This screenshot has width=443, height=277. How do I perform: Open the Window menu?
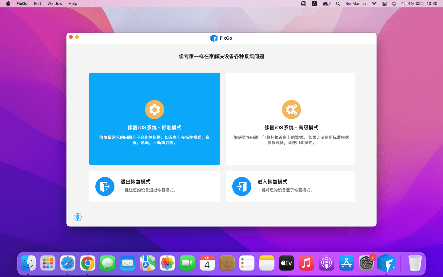pyautogui.click(x=55, y=4)
